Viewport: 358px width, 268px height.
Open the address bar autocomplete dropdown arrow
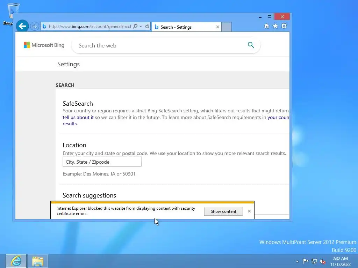coord(141,27)
